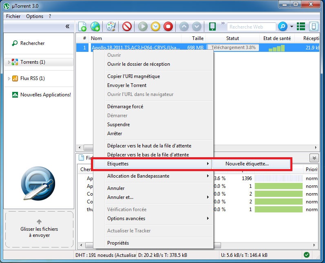The height and width of the screenshot is (263, 325).
Task: Click the Add Torrent from URL globe icon
Action: (x=95, y=27)
